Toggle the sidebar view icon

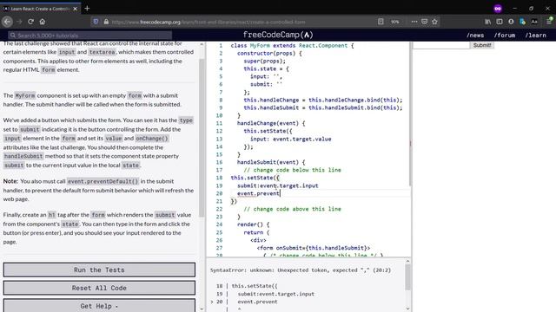(500, 22)
